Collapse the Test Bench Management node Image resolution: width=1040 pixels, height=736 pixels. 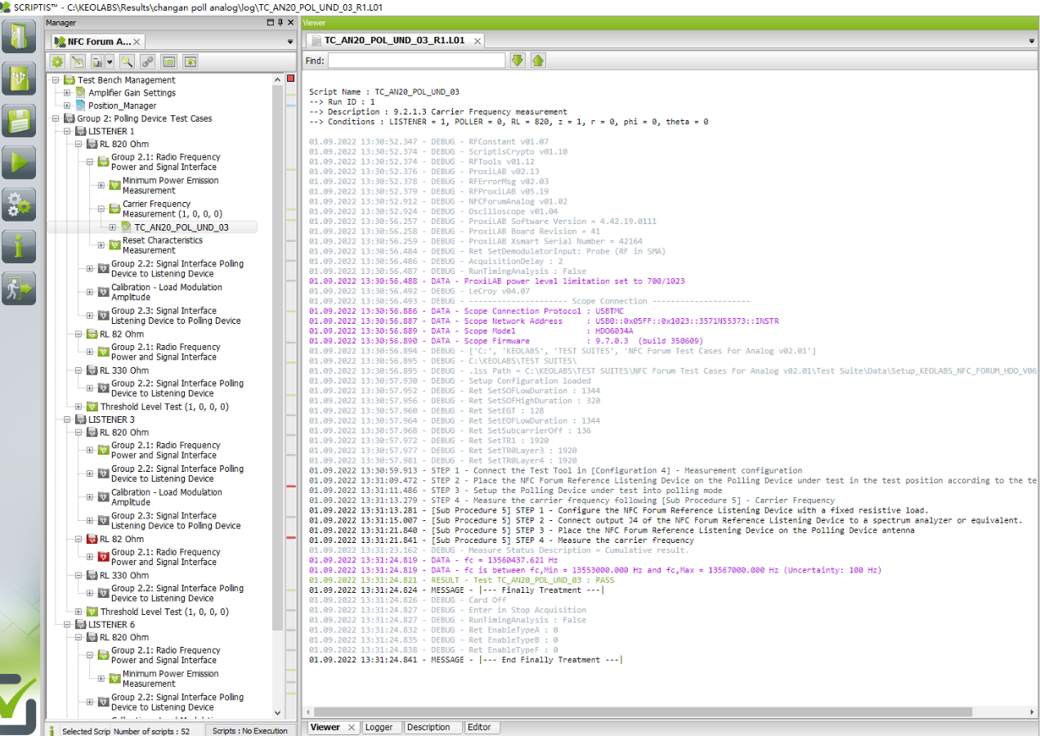pos(56,80)
